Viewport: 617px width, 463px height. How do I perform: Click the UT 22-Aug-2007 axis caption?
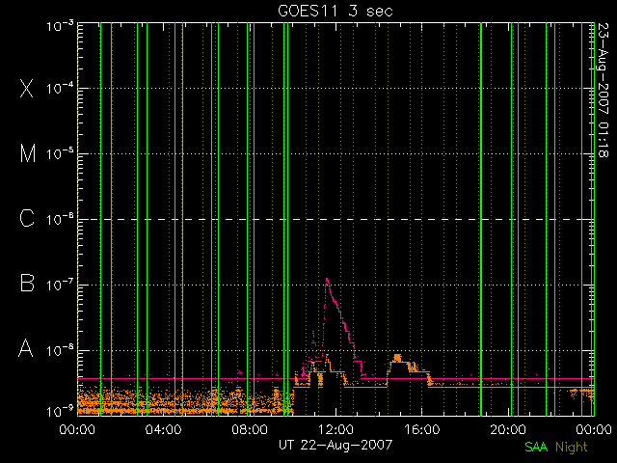tap(335, 445)
